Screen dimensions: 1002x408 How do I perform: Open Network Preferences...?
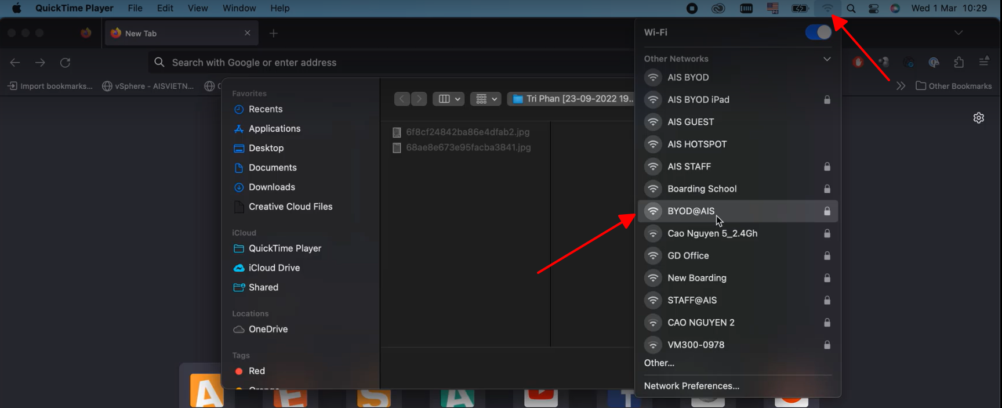tap(691, 386)
